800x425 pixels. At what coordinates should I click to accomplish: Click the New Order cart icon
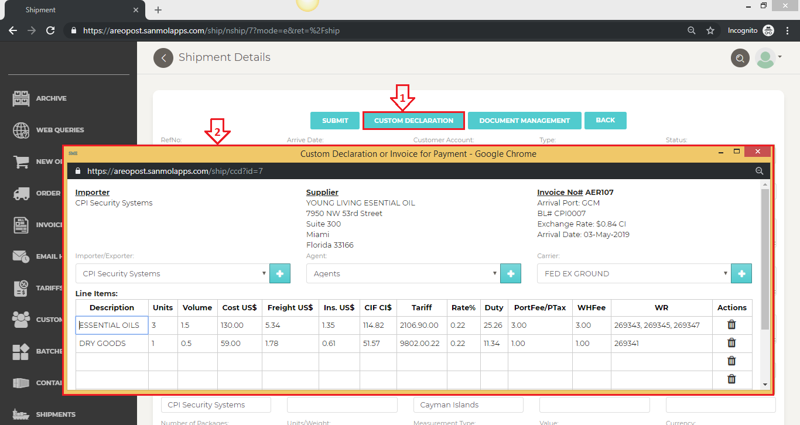[x=21, y=162]
